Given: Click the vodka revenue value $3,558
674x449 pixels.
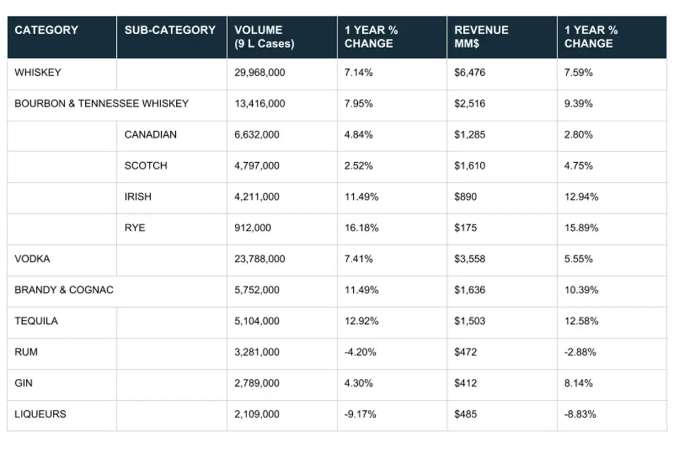Looking at the screenshot, I should click(470, 259).
